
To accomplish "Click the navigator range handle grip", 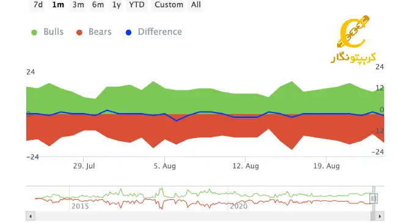I will click(x=374, y=199).
